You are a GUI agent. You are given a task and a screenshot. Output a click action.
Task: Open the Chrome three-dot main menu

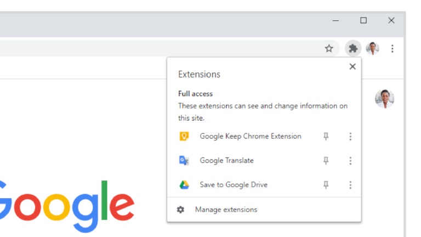point(392,49)
